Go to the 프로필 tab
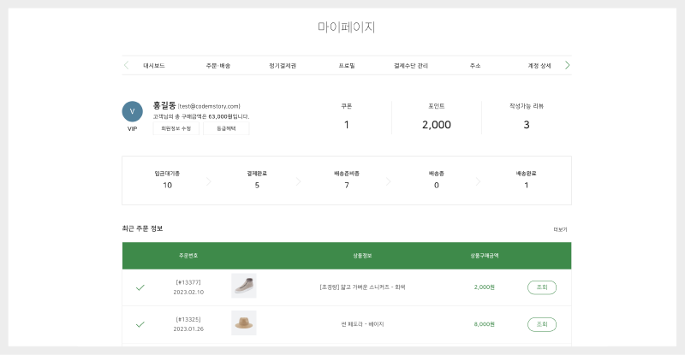The width and height of the screenshot is (685, 355). (347, 65)
